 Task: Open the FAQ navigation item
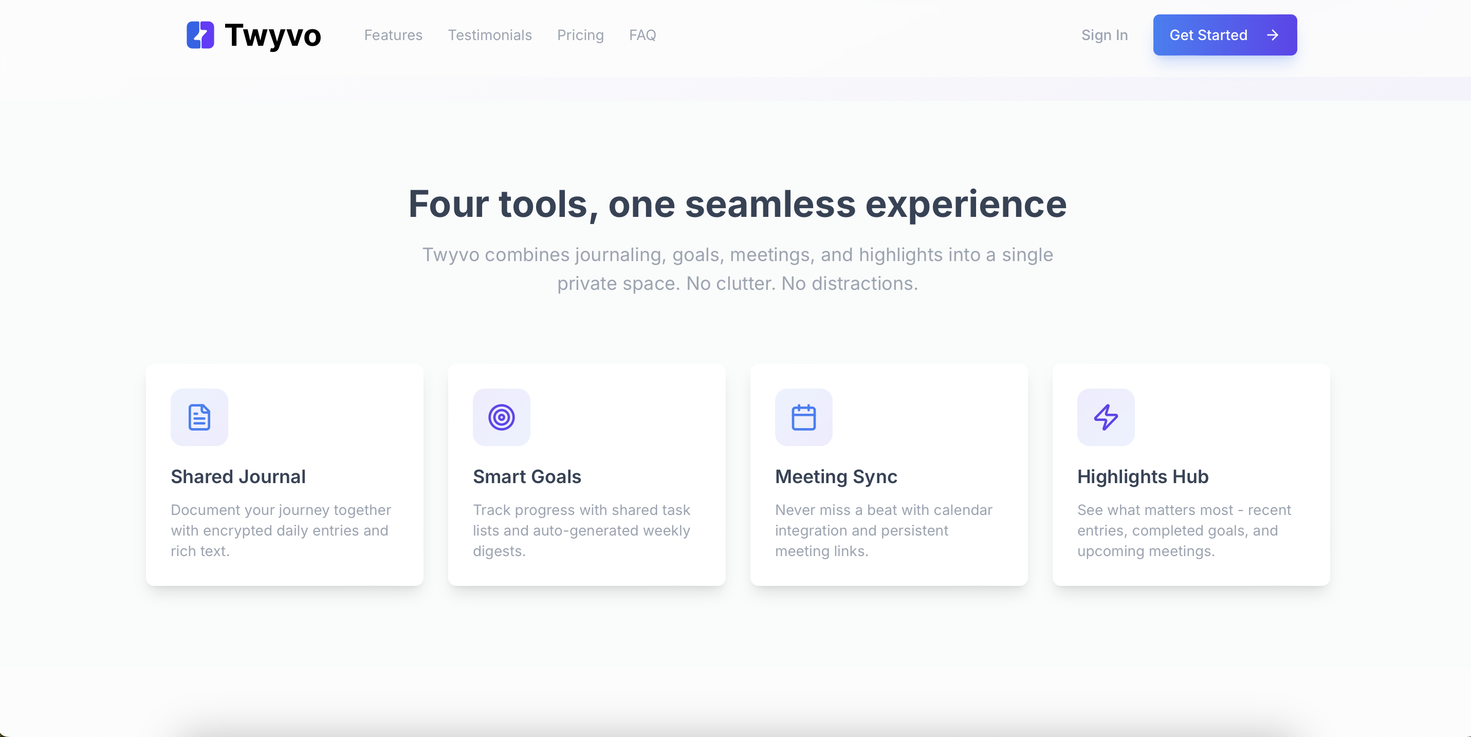point(643,35)
